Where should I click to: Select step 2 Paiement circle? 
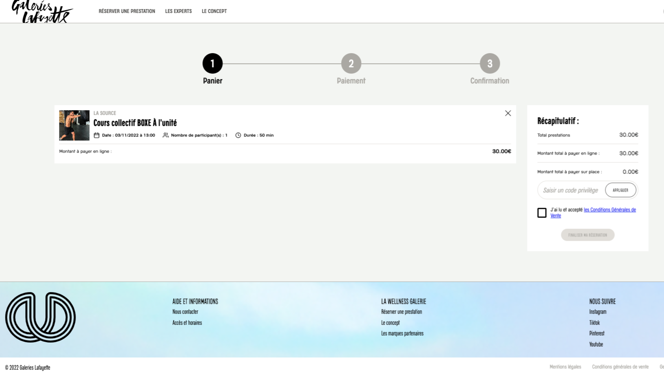coord(351,64)
